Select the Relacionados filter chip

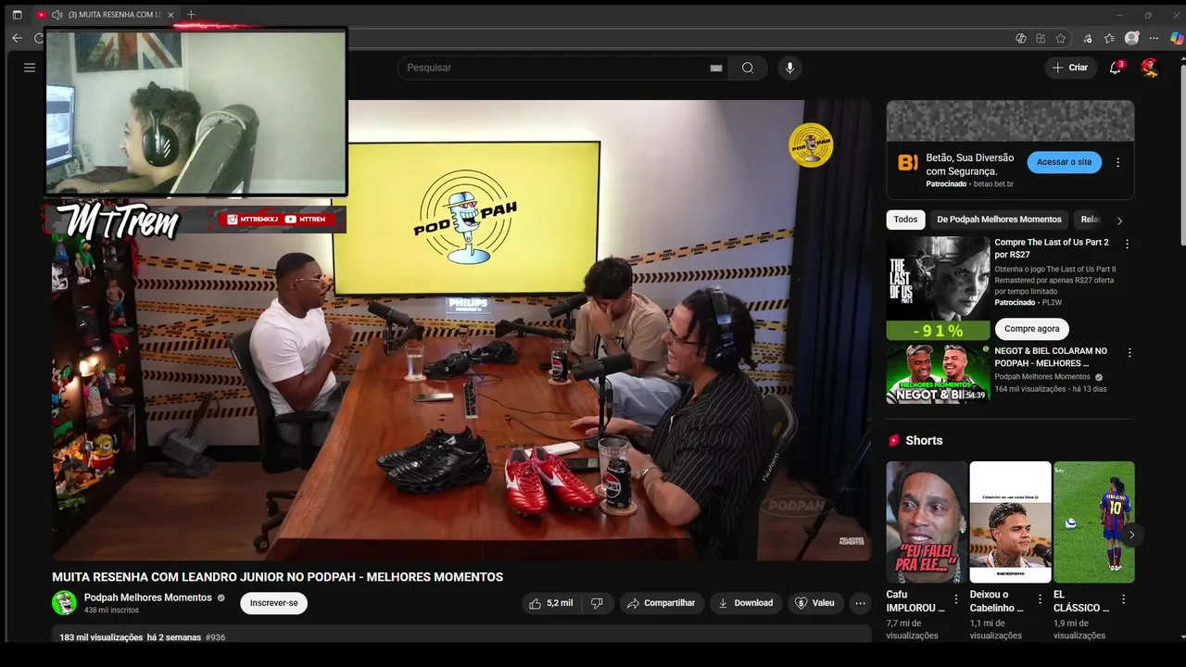click(x=1091, y=220)
